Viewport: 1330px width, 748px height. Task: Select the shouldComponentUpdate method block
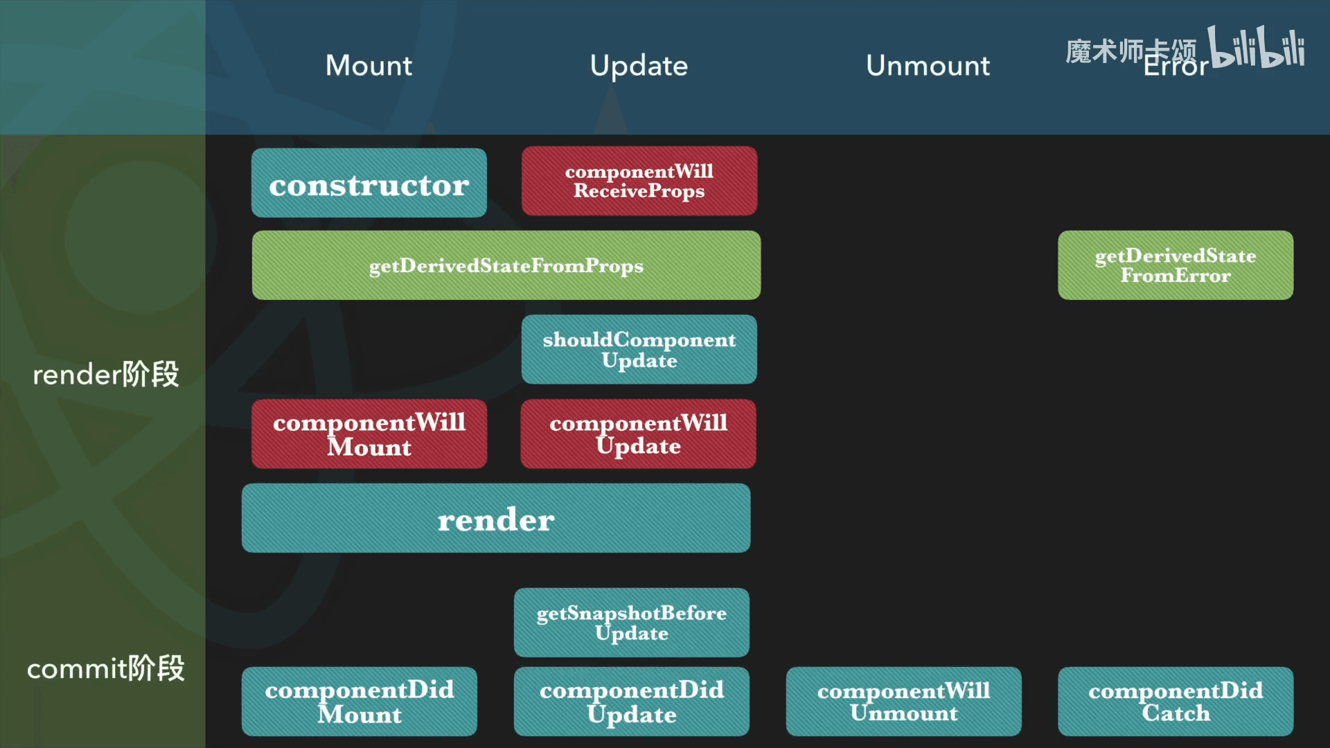click(639, 350)
